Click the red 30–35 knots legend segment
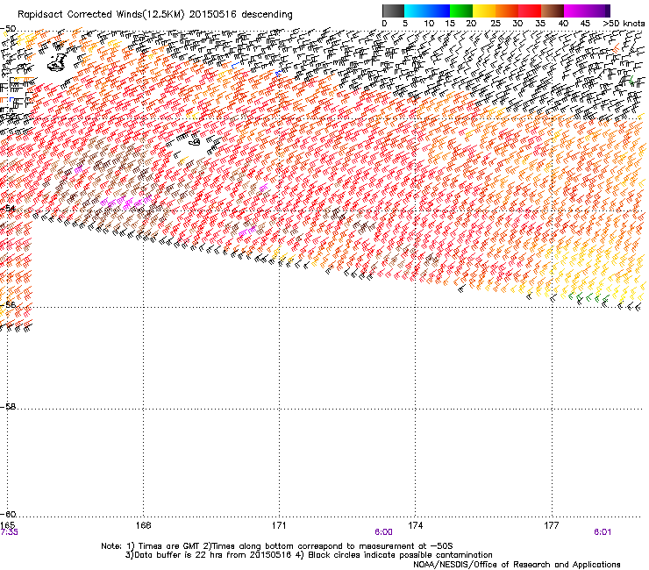Screen dimensions: 649x570 tap(530, 11)
